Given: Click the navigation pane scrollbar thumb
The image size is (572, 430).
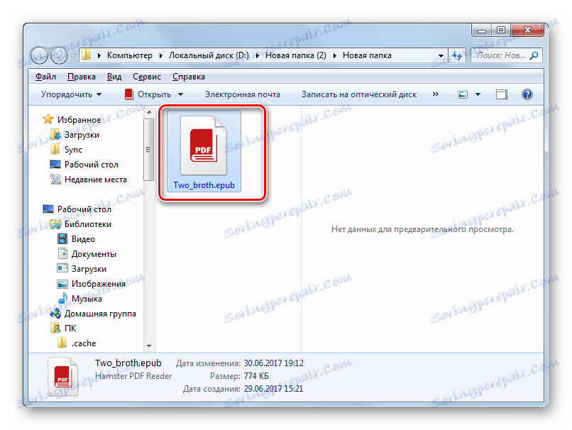Looking at the screenshot, I should click(x=148, y=149).
